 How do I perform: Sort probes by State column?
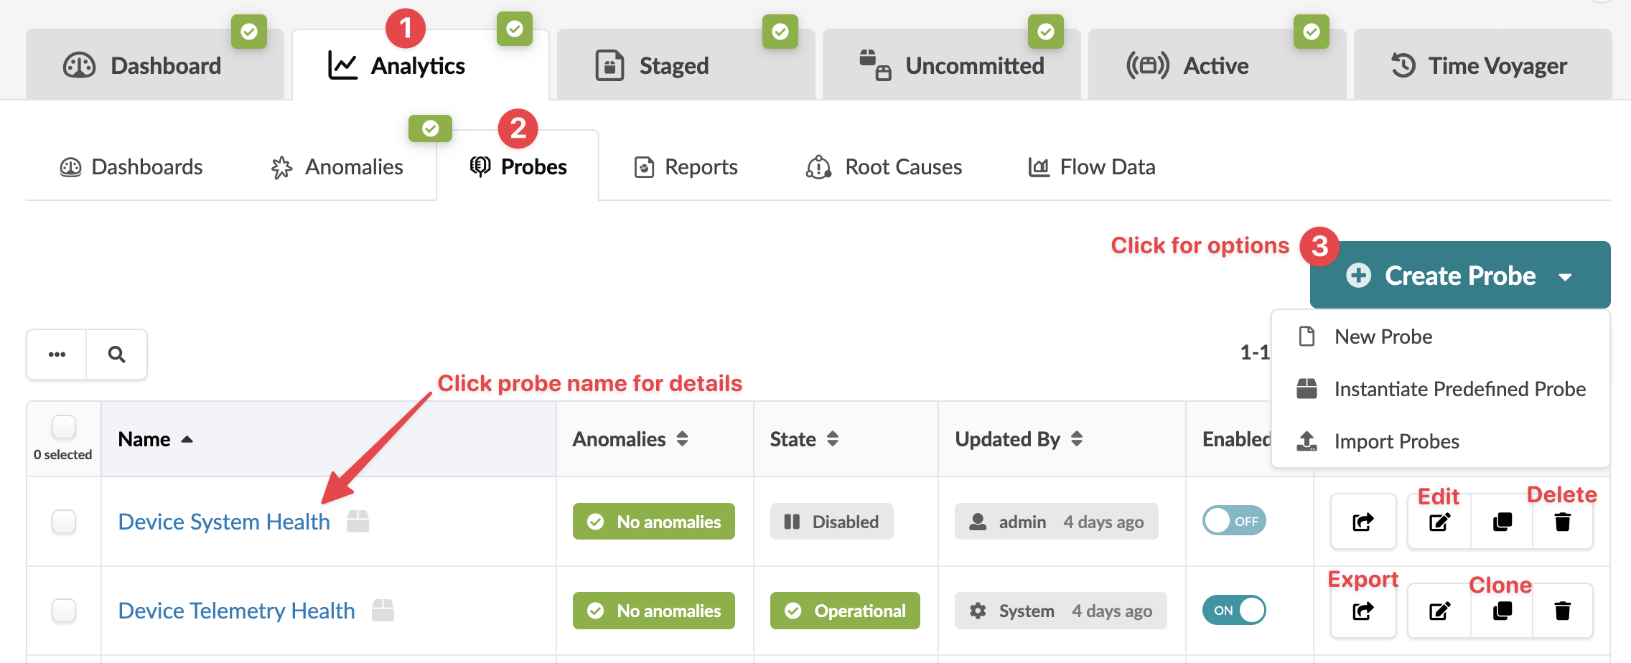(832, 439)
